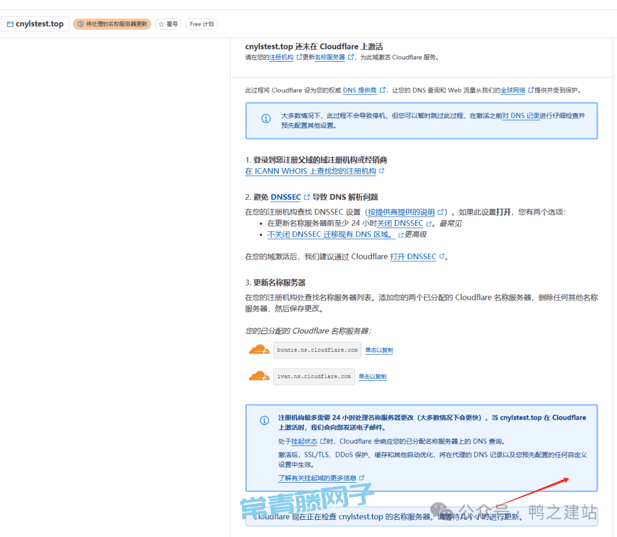This screenshot has height=537, width=617.
Task: Click the clock icon in pending badge
Action: (x=81, y=24)
